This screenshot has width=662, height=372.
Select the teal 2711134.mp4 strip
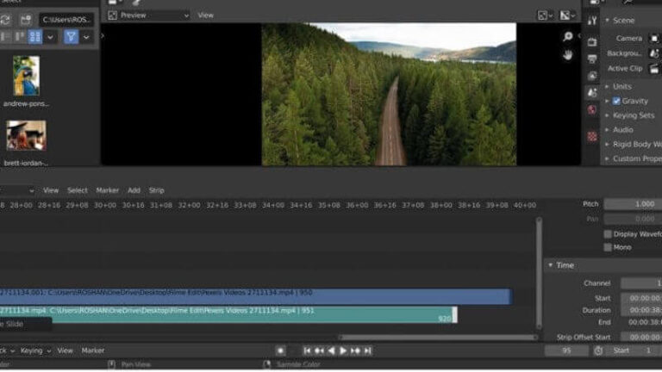[228, 314]
